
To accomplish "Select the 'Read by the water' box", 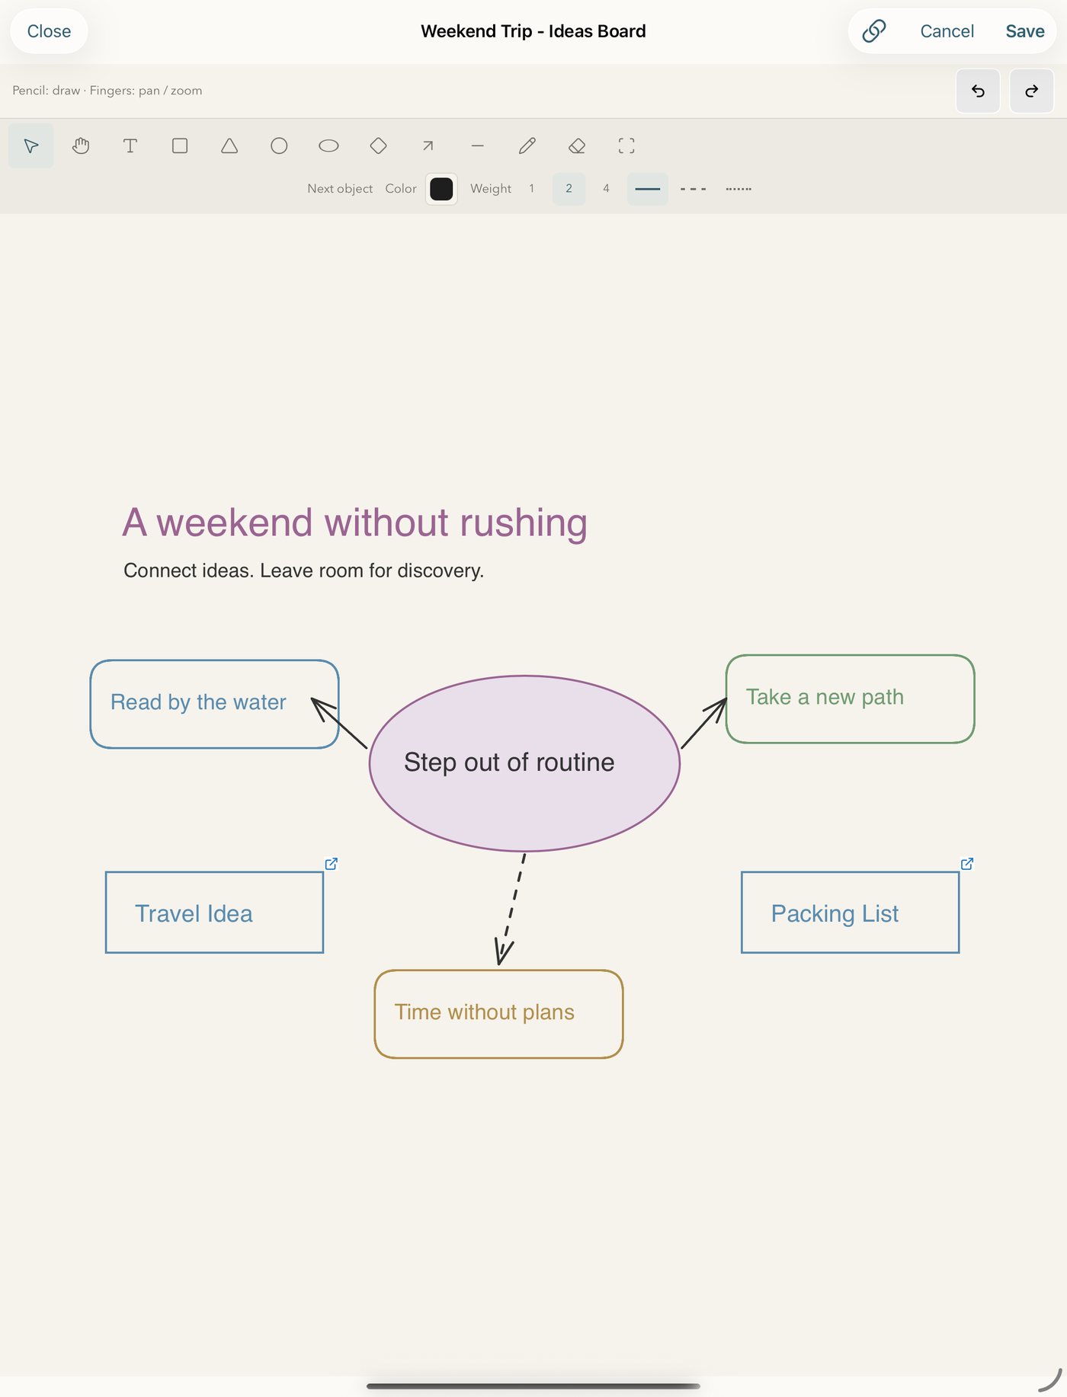I will [214, 704].
